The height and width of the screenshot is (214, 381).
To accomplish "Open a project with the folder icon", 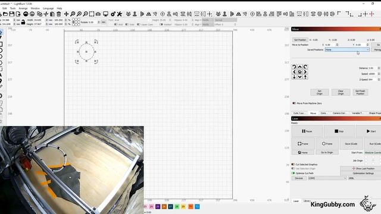I will [5, 14].
